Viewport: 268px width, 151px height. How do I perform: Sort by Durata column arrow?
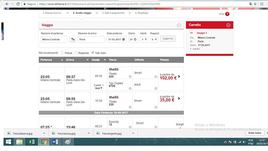click(105, 60)
